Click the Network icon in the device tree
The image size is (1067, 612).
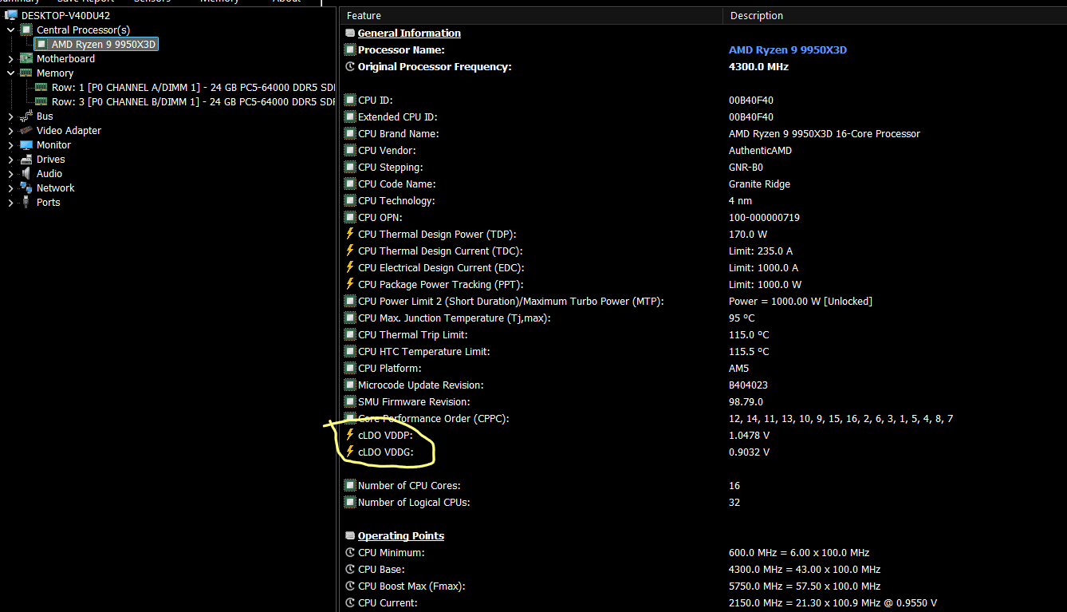coord(26,188)
